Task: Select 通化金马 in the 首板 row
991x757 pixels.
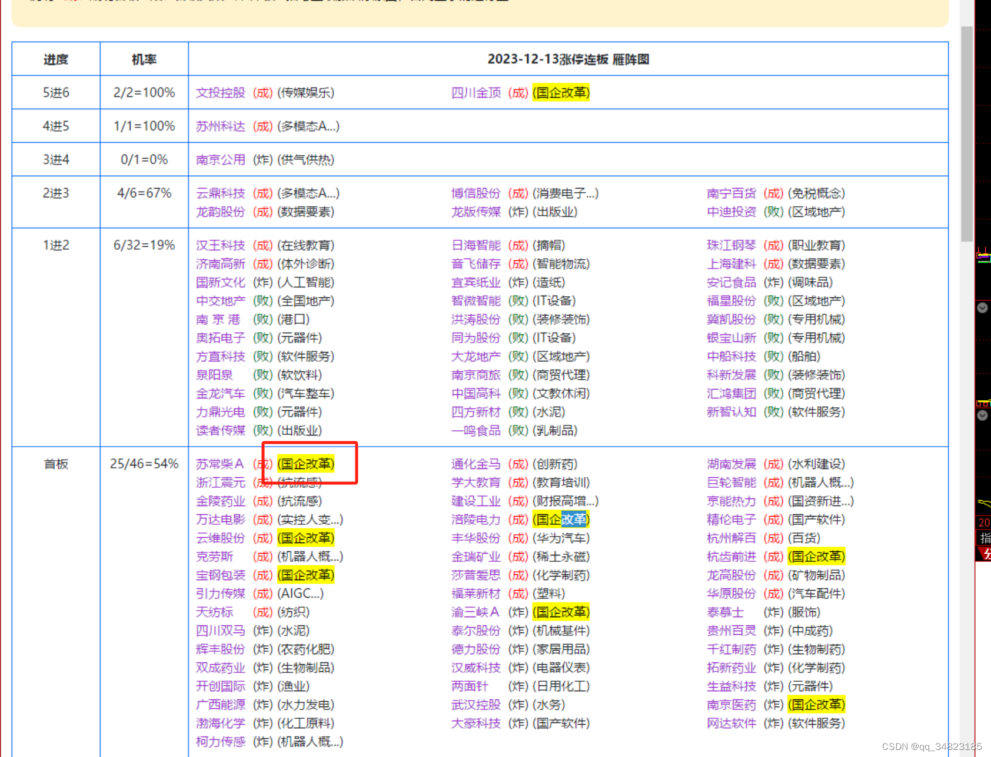Action: 476,464
